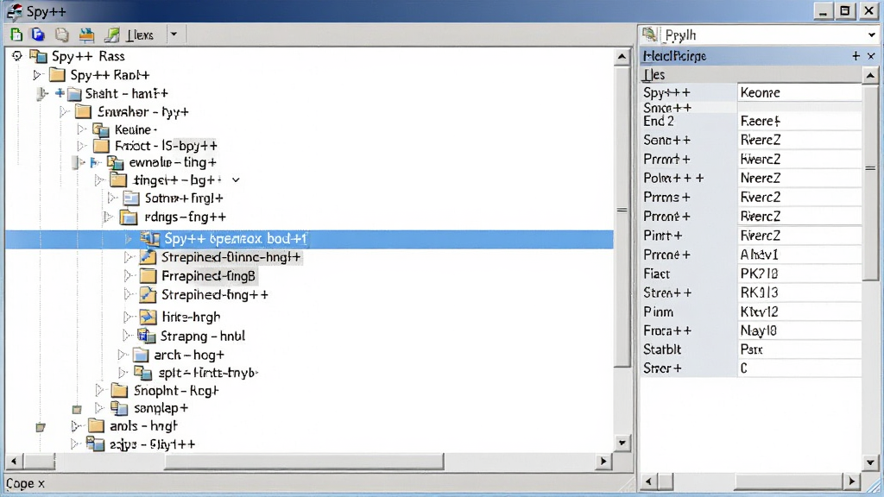This screenshot has height=497, width=884.
Task: Expand the tinget+ - bg++ node
Action: 99,180
